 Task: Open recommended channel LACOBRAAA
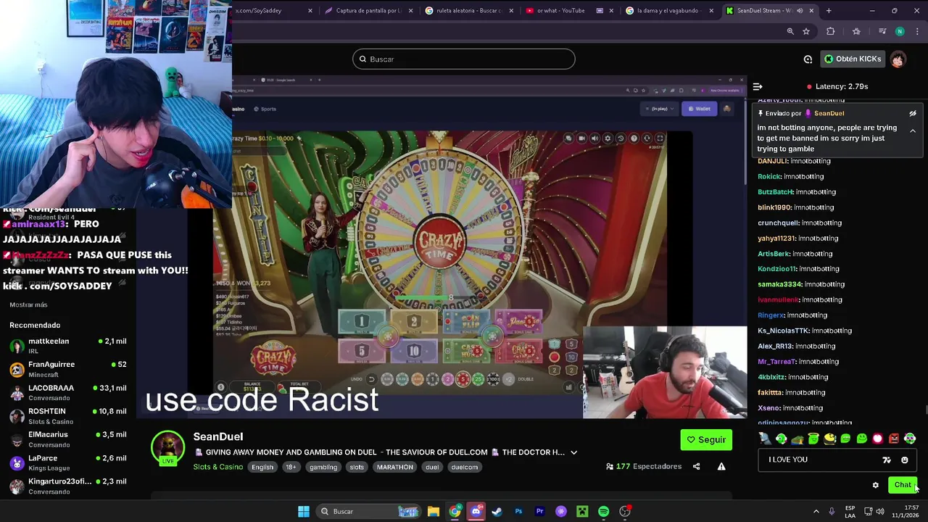click(69, 392)
